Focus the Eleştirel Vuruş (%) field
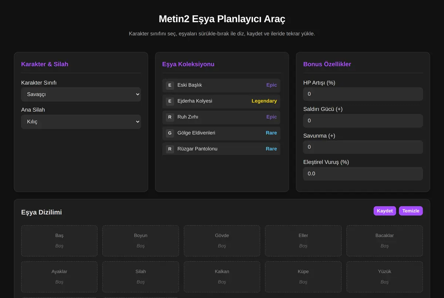Screen dimensions: 444x298 click(363, 173)
